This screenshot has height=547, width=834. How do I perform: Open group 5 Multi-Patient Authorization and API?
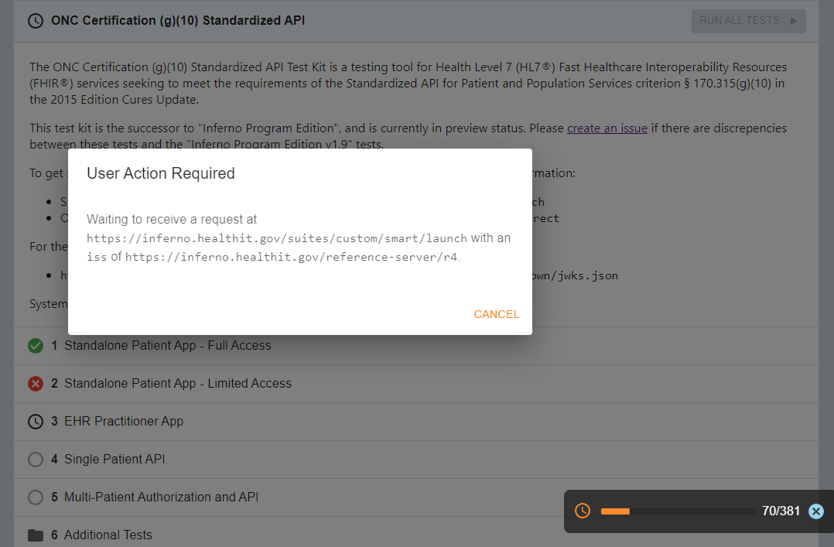[416, 497]
